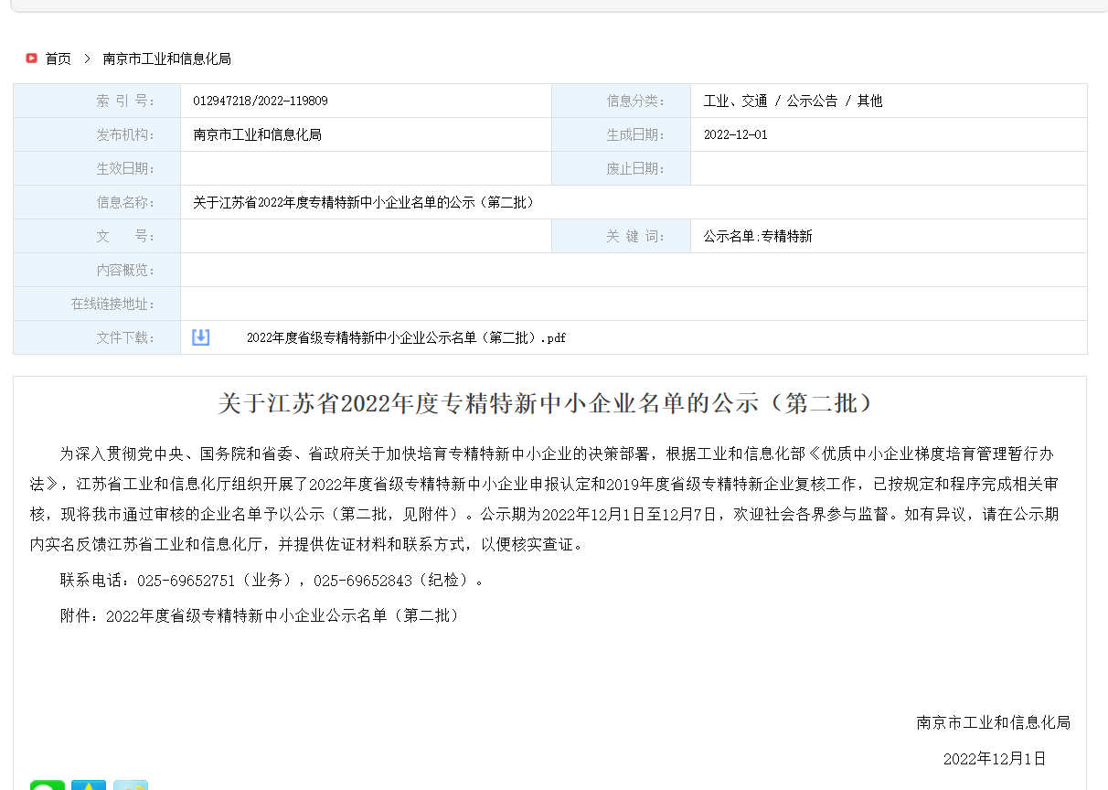
Task: Download 2022年度省级专精特新中小企业公示名单 pdf file
Action: coord(406,337)
